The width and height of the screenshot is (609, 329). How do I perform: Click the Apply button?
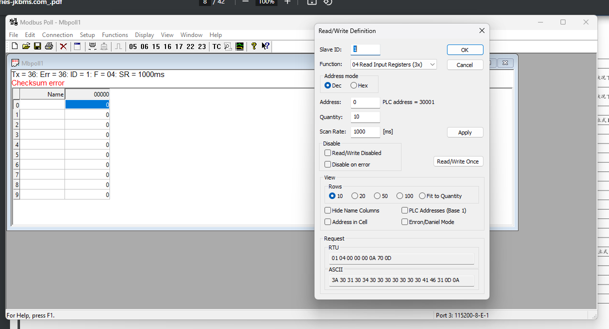pyautogui.click(x=465, y=132)
